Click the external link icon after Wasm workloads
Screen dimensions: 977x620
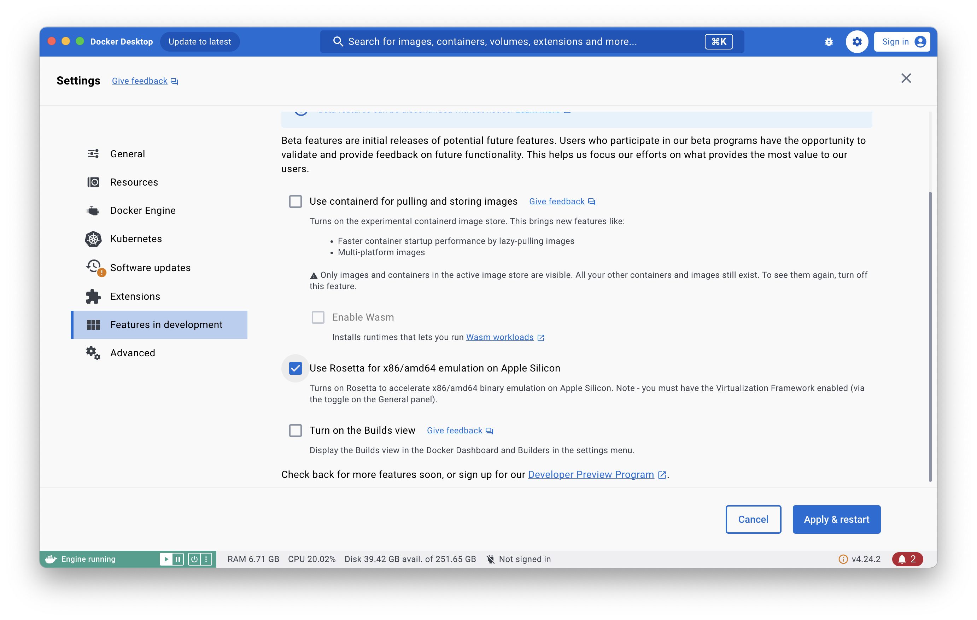[x=540, y=338]
